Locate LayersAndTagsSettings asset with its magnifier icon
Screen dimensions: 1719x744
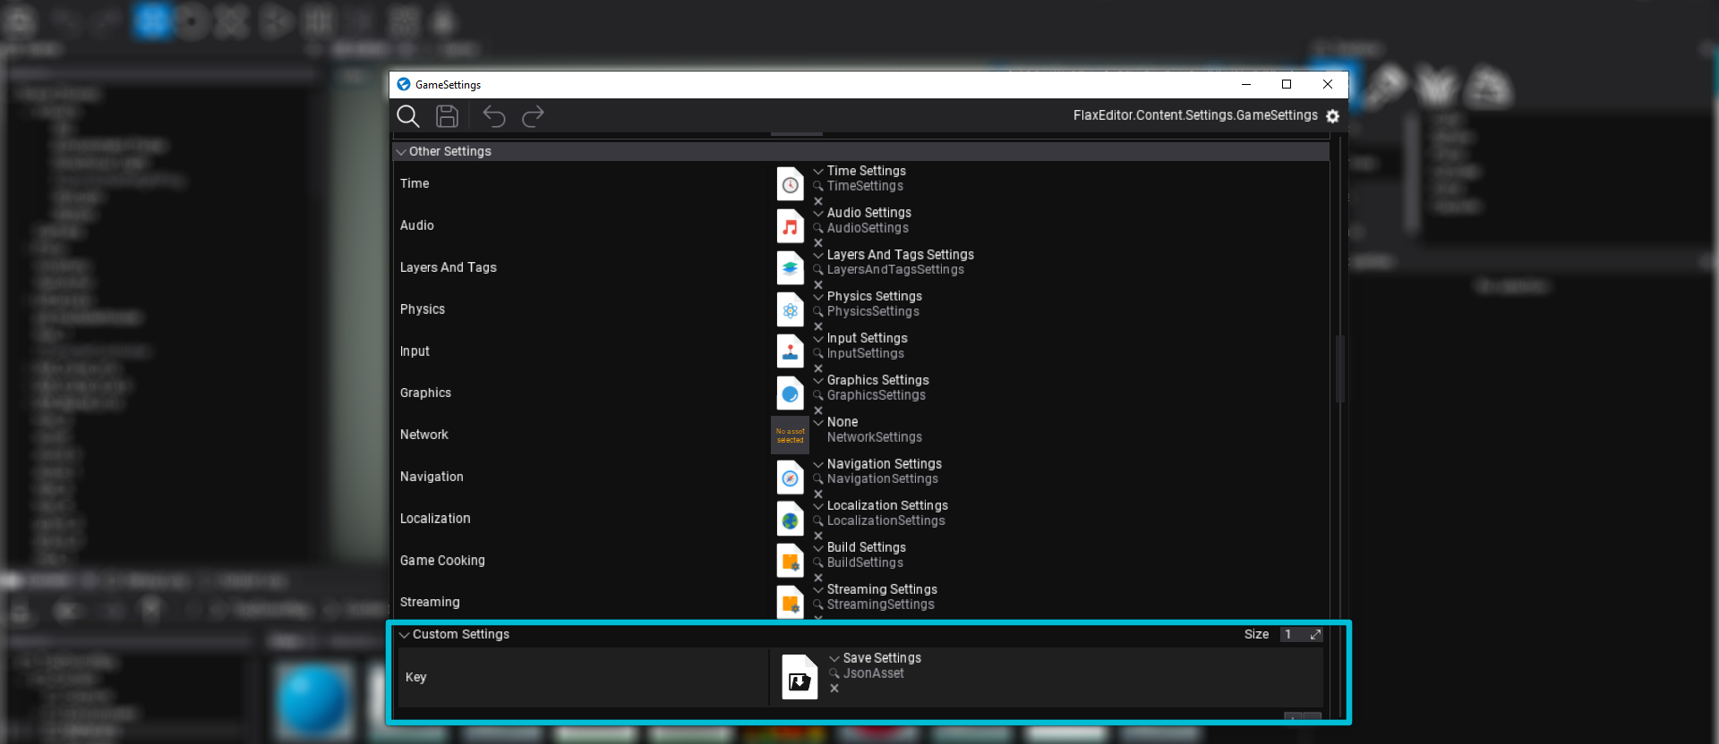[x=818, y=270]
